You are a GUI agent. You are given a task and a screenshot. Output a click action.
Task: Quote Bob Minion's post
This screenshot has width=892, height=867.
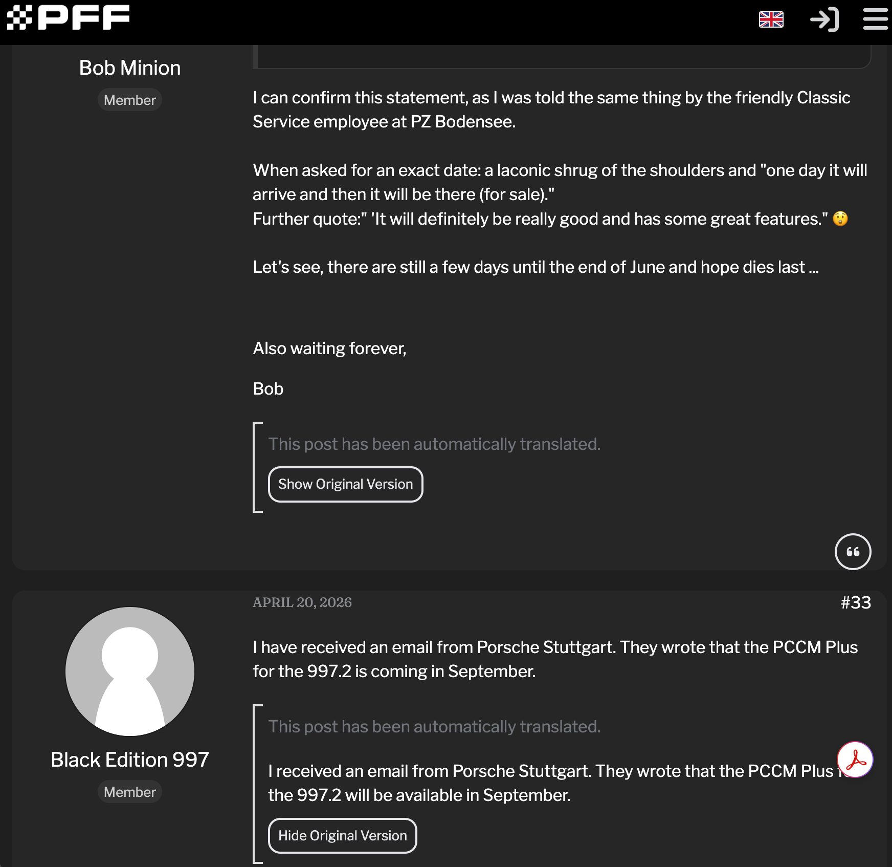coord(853,552)
